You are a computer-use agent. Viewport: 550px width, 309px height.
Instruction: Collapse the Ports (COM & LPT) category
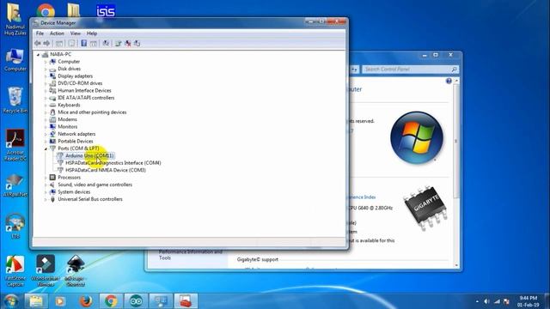point(46,148)
